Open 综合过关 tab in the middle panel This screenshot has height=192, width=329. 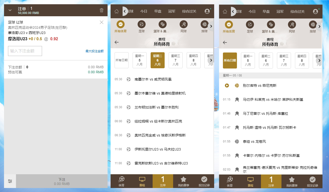click(x=189, y=11)
